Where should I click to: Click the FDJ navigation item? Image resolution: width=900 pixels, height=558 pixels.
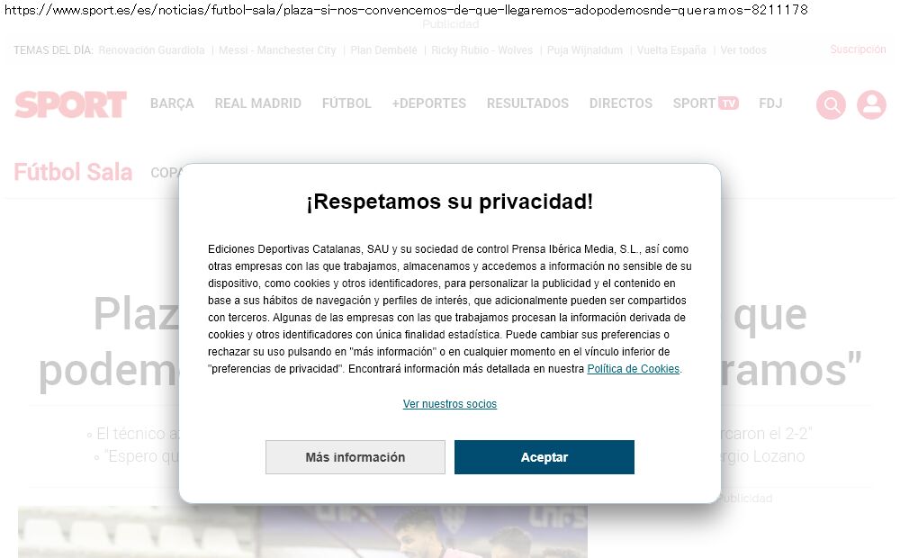click(770, 103)
